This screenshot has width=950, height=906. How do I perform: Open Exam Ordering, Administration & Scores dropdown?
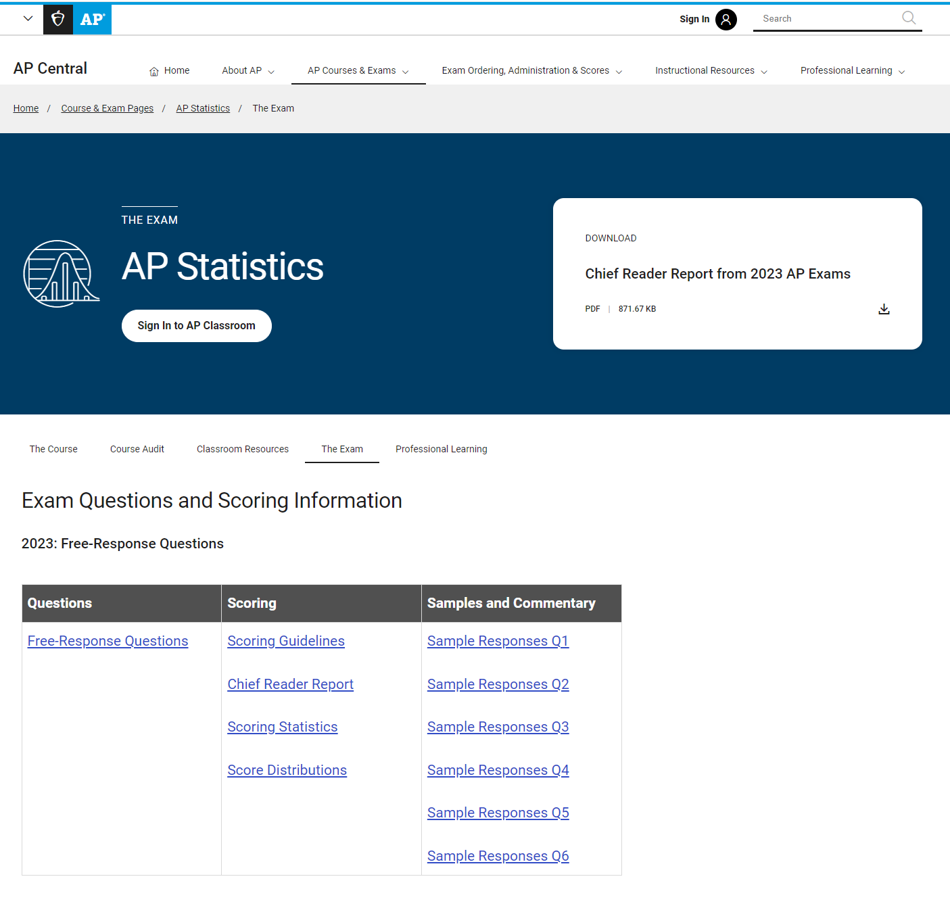tap(532, 70)
